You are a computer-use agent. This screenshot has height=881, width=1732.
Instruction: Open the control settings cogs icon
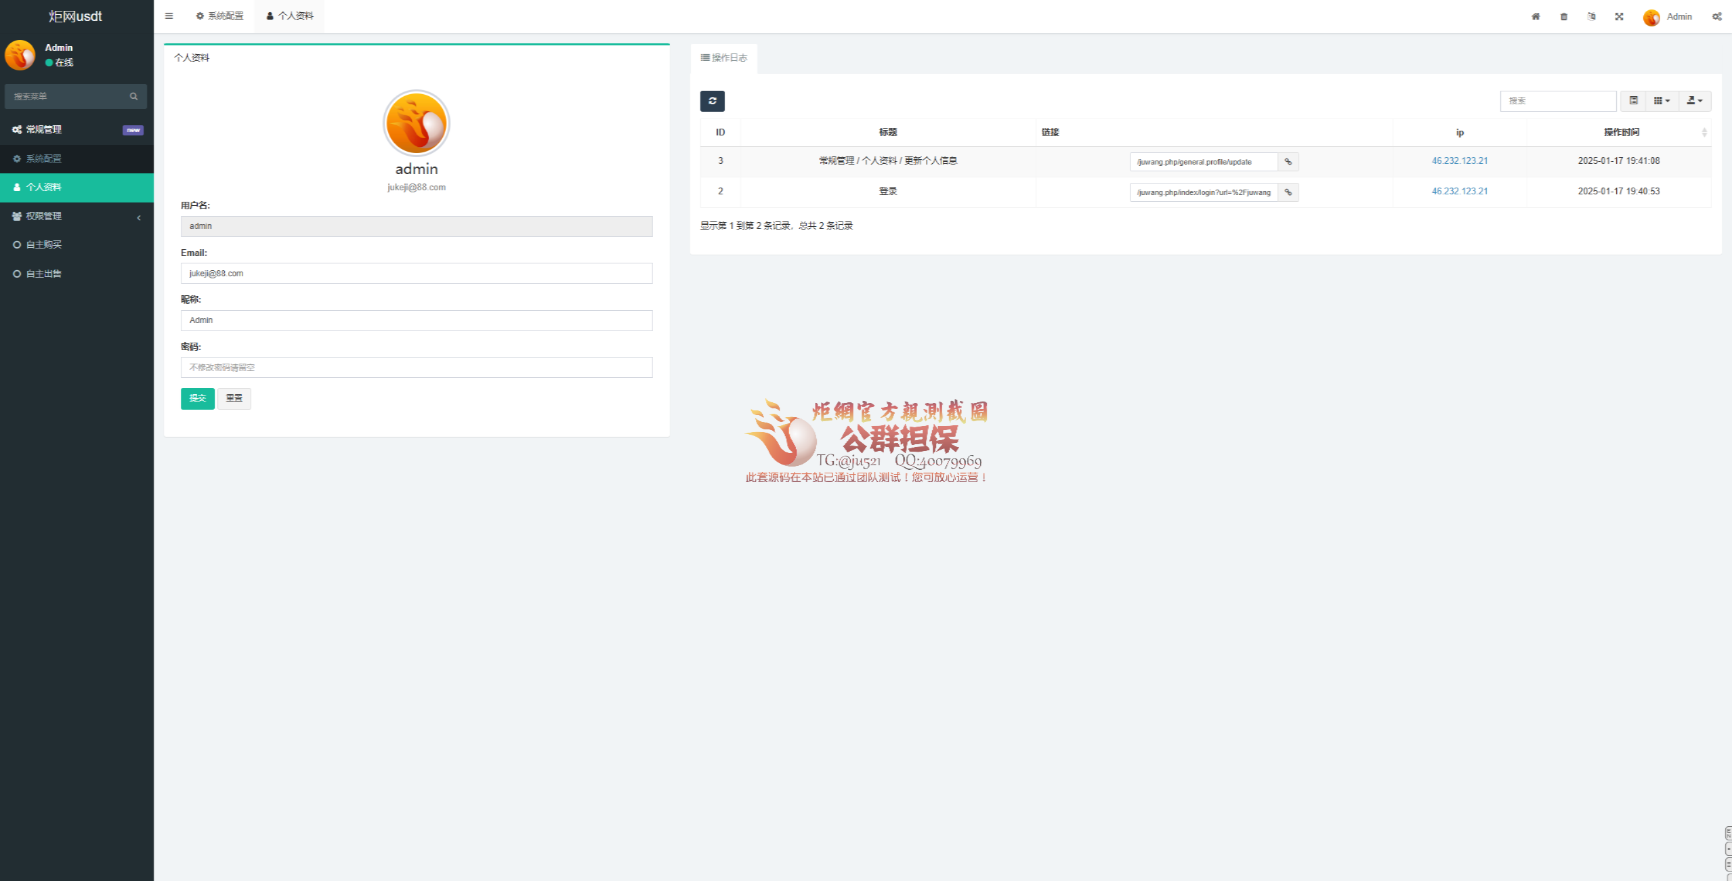pos(1716,16)
